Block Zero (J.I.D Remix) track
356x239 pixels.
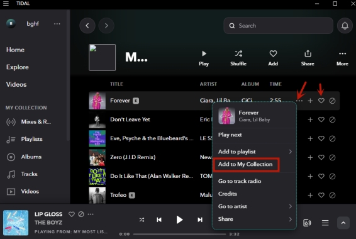(x=332, y=157)
